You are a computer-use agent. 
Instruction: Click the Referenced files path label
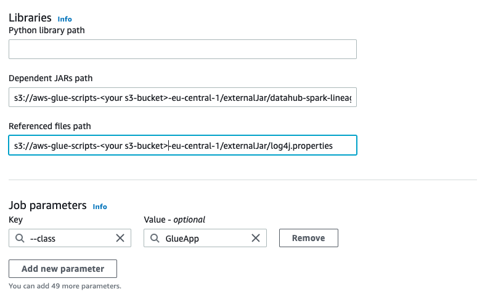click(x=50, y=126)
